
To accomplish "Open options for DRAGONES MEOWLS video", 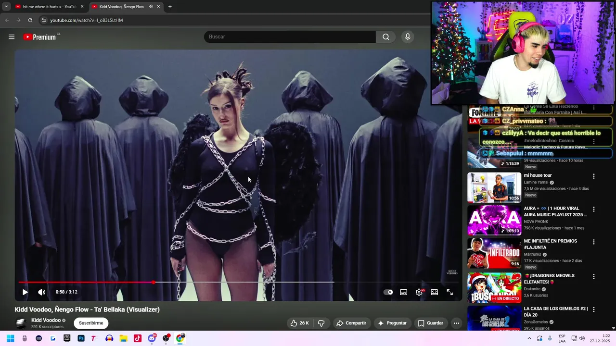I will coord(594,277).
